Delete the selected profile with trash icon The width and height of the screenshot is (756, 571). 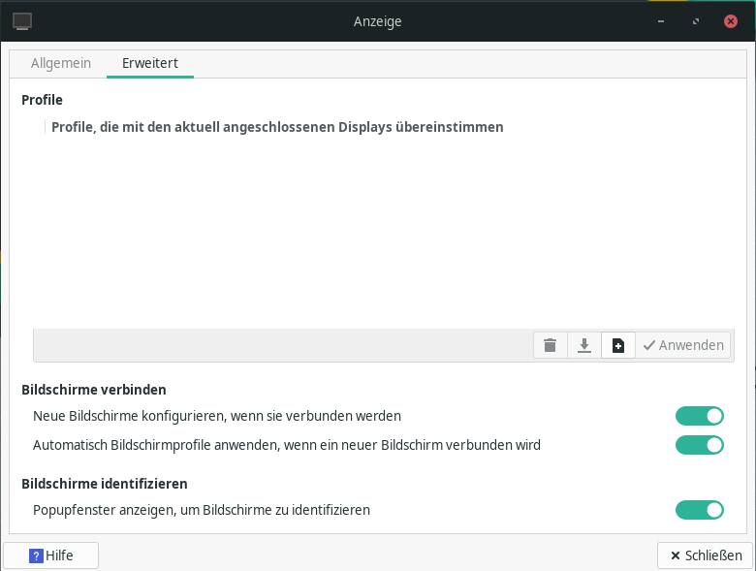(551, 345)
